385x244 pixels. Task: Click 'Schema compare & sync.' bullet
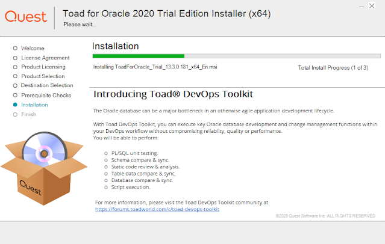tap(140, 160)
